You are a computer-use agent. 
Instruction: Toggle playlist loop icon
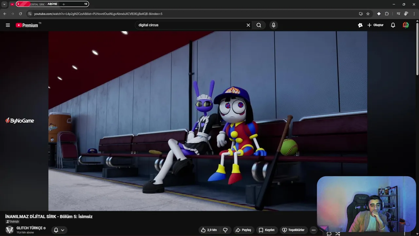click(329, 233)
